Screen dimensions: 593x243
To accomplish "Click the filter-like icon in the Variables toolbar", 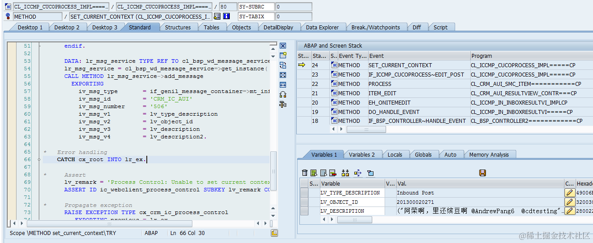I will (x=370, y=173).
